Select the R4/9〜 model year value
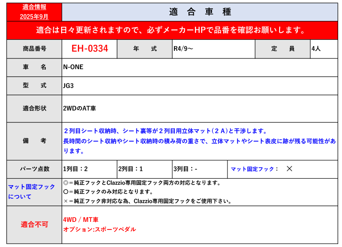342x247 pixels. click(x=183, y=49)
